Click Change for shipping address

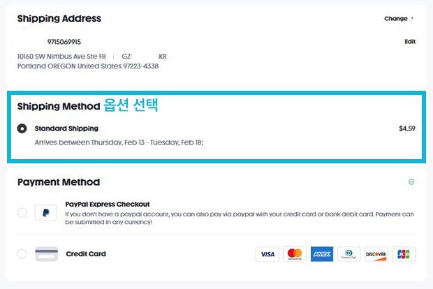pos(396,18)
